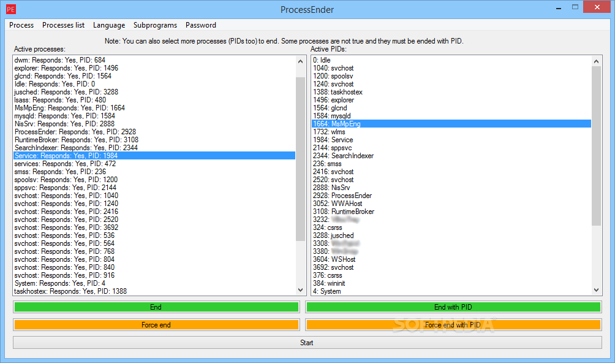
Task: Select svchost row with PID 1040
Action: tap(154, 196)
